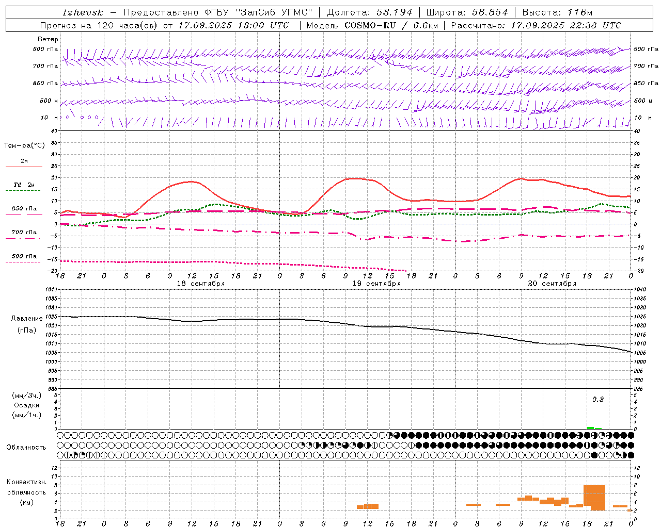
Task: Select the 'Предоставлено ФГБУ "ЗапСиб УГМС"' provider text
Action: (x=218, y=12)
